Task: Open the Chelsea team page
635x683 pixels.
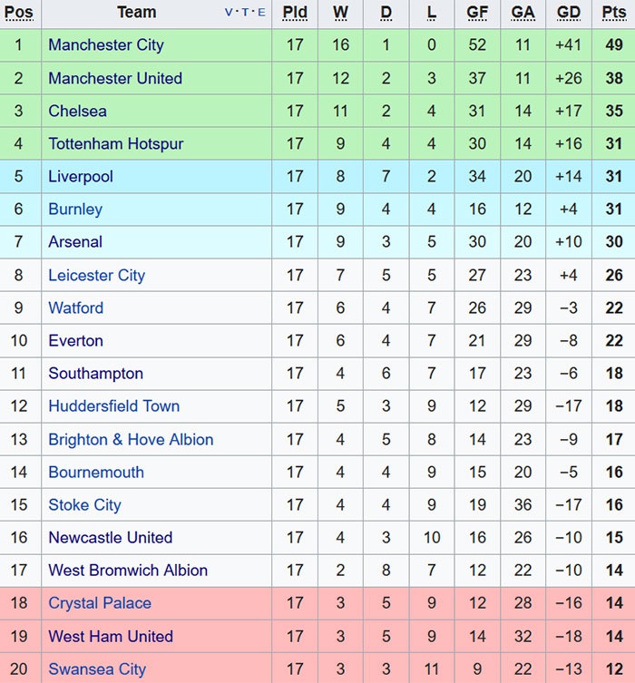Action: (77, 111)
